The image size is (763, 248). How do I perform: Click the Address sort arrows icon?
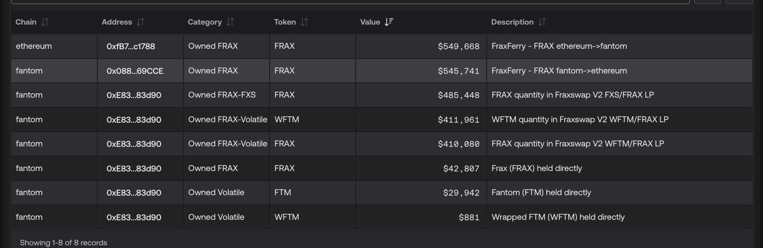[140, 22]
